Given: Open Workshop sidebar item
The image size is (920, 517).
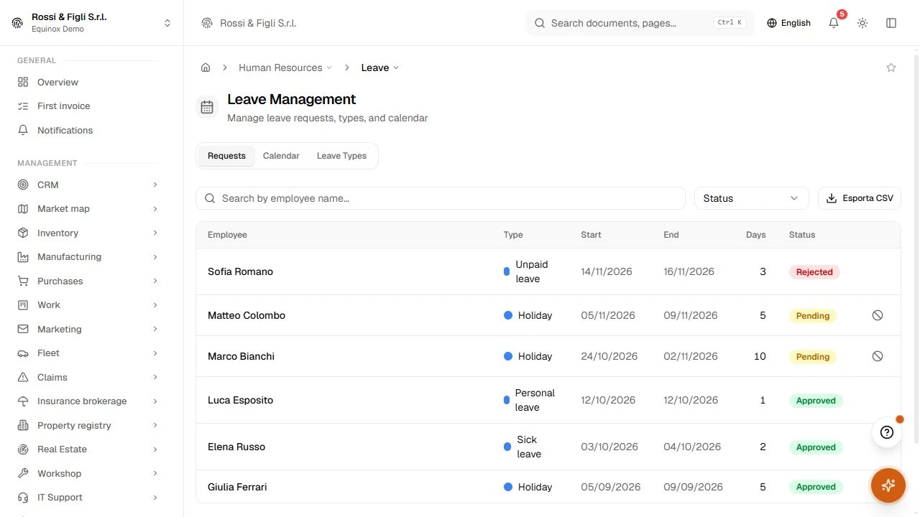Looking at the screenshot, I should click(88, 473).
